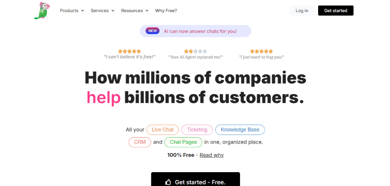The image size is (390, 186).
Task: Open the Services dropdown menu
Action: pyautogui.click(x=103, y=10)
